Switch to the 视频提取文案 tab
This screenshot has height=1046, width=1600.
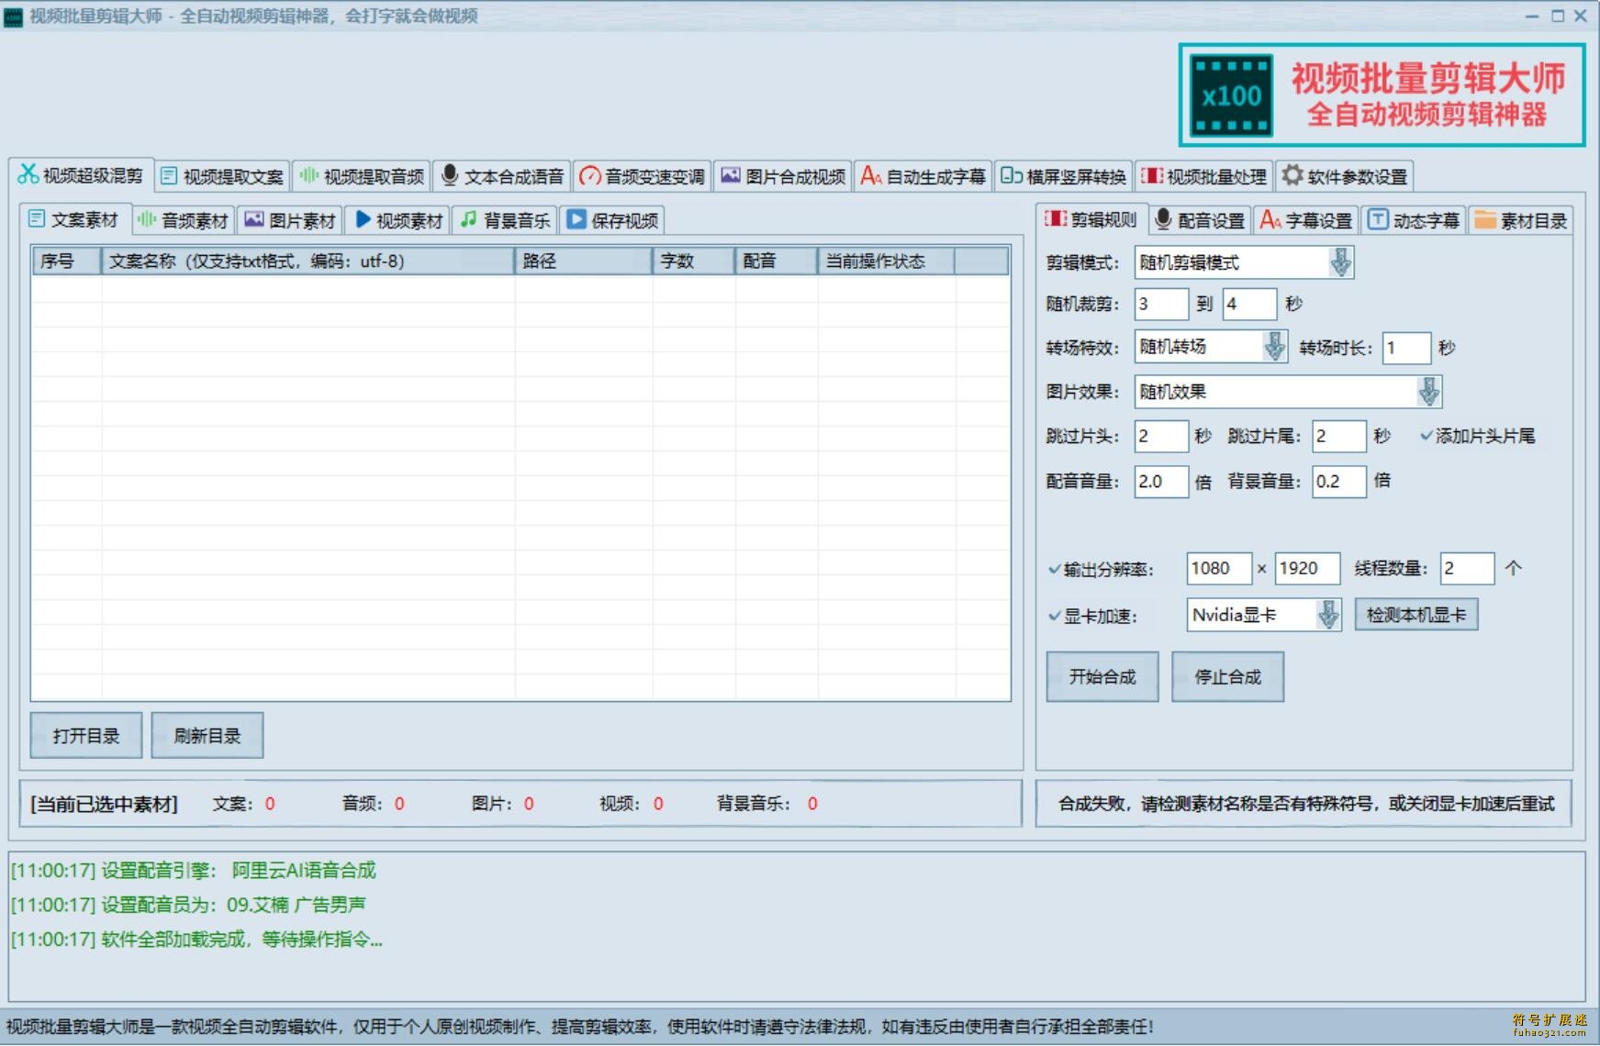224,176
